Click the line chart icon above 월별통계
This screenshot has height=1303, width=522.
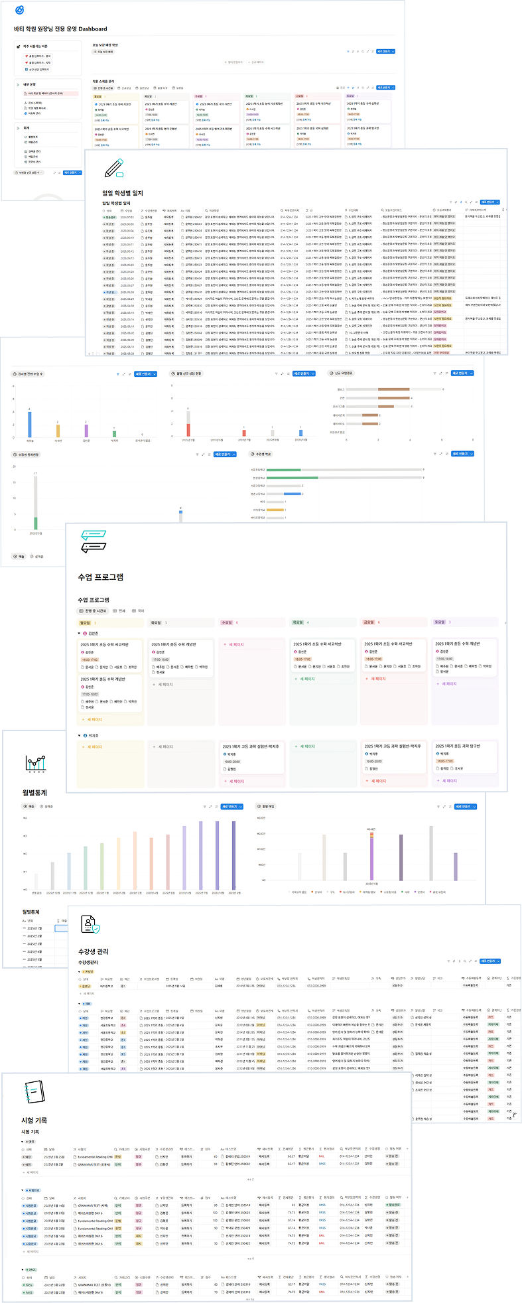(35, 764)
